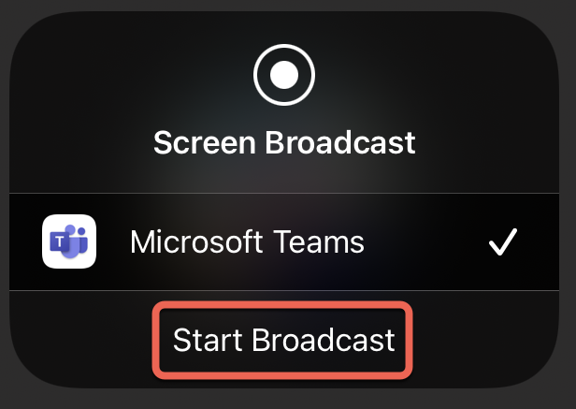The height and width of the screenshot is (409, 576).
Task: Click the word Broadcast in the bottom button
Action: click(324, 340)
